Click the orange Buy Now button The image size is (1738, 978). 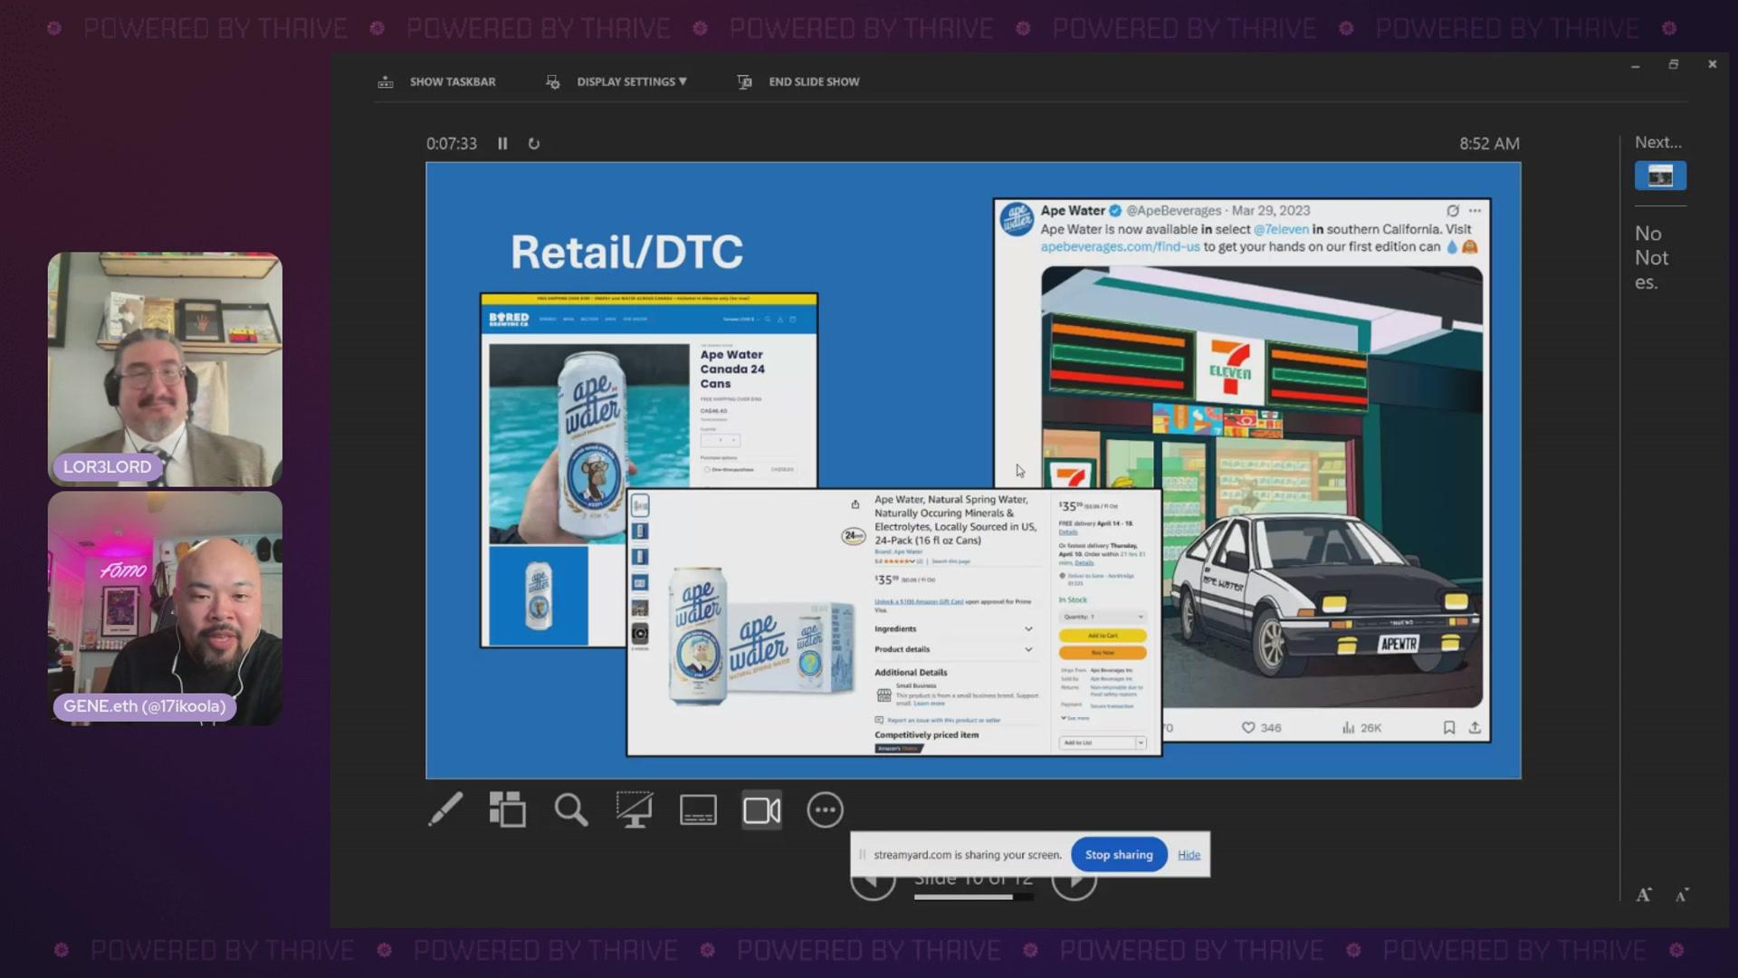(x=1103, y=652)
